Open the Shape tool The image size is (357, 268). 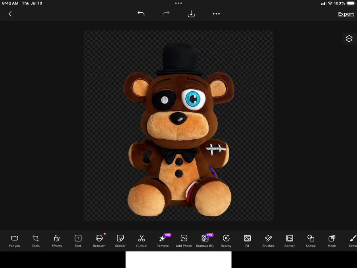pos(311,241)
